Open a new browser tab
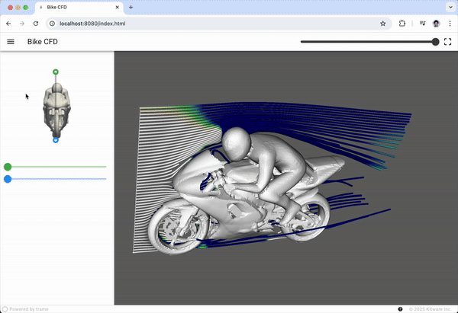 pos(131,7)
